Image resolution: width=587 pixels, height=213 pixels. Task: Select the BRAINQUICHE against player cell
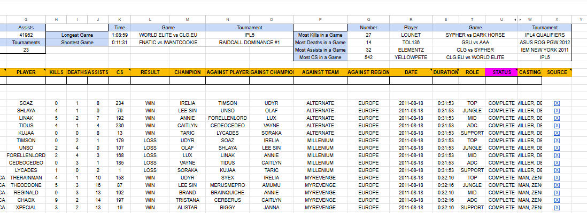(227, 192)
